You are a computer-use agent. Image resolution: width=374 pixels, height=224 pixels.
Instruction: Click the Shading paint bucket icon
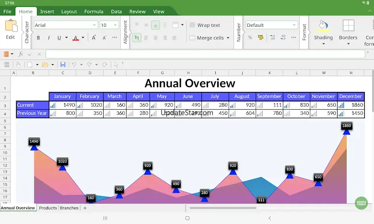click(x=323, y=25)
